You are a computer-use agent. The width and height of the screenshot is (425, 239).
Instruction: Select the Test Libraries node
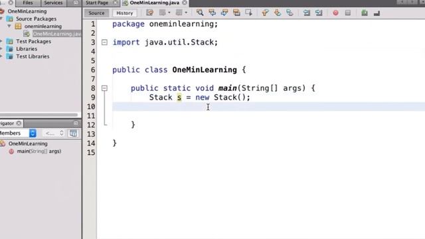tap(33, 56)
